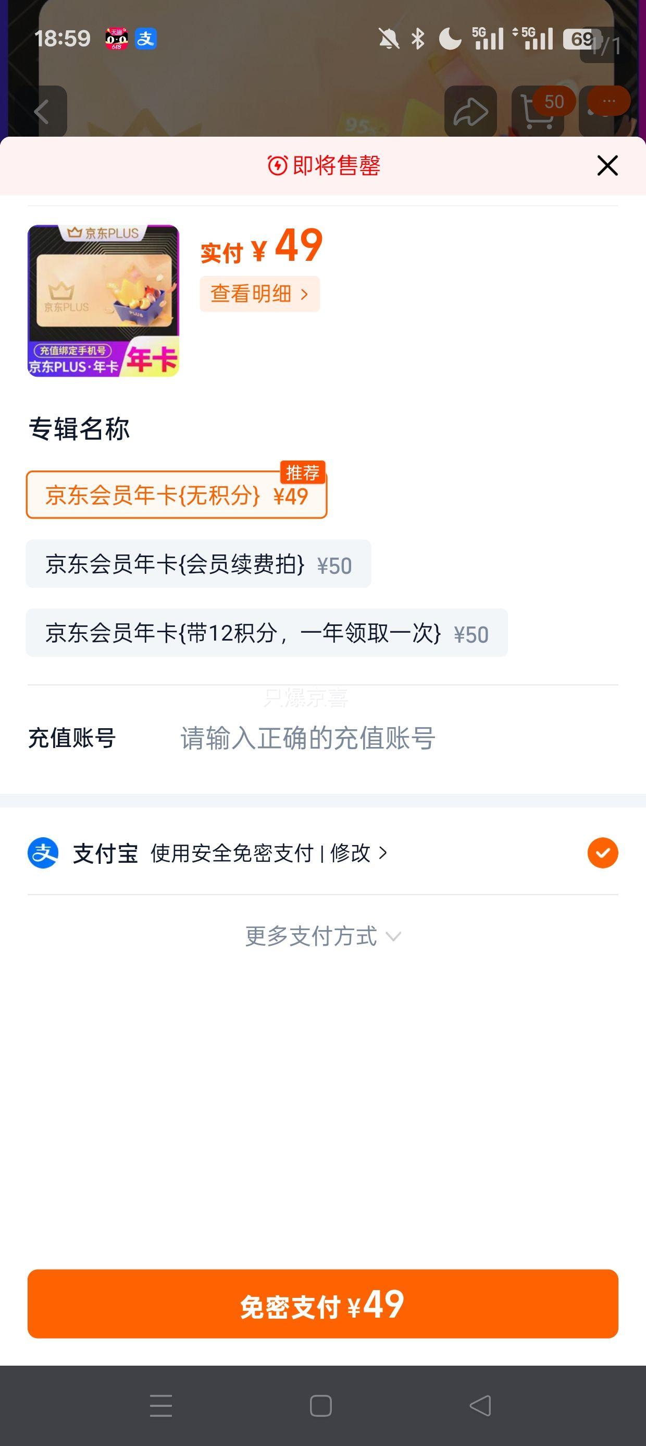The height and width of the screenshot is (1446, 646).
Task: Tap the back arrow icon
Action: click(x=43, y=112)
